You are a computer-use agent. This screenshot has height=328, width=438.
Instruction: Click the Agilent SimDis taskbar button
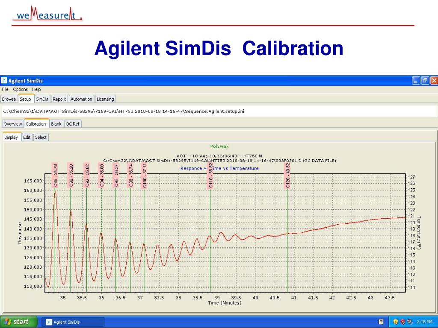click(x=73, y=322)
